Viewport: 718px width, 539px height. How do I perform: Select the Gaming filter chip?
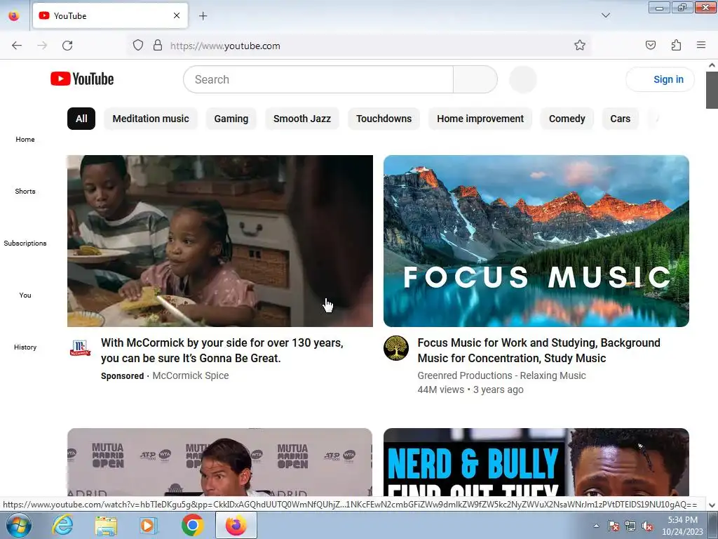pyautogui.click(x=231, y=119)
